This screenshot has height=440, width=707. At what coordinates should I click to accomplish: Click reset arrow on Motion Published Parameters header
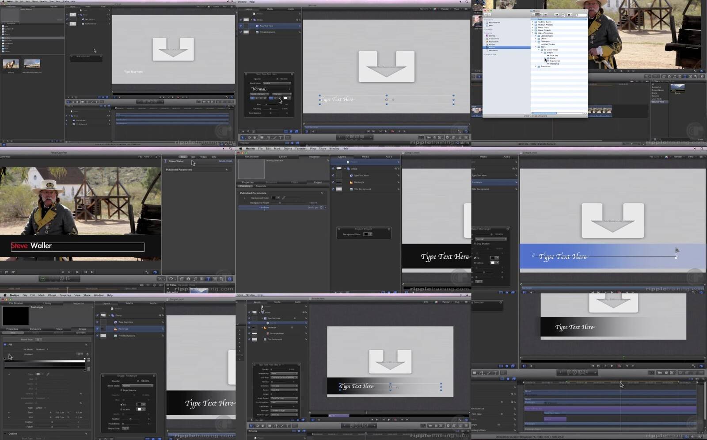pyautogui.click(x=322, y=193)
